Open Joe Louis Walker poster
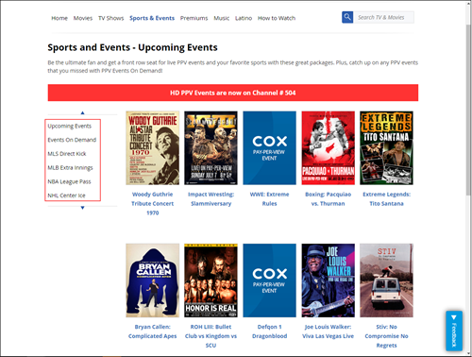This screenshot has height=357, width=472. pos(328,280)
